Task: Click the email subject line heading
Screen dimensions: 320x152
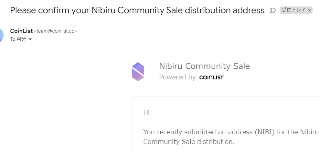Action: [x=137, y=10]
